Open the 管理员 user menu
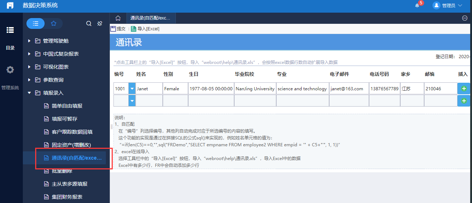The width and height of the screenshot is (472, 203). pyautogui.click(x=448, y=5)
